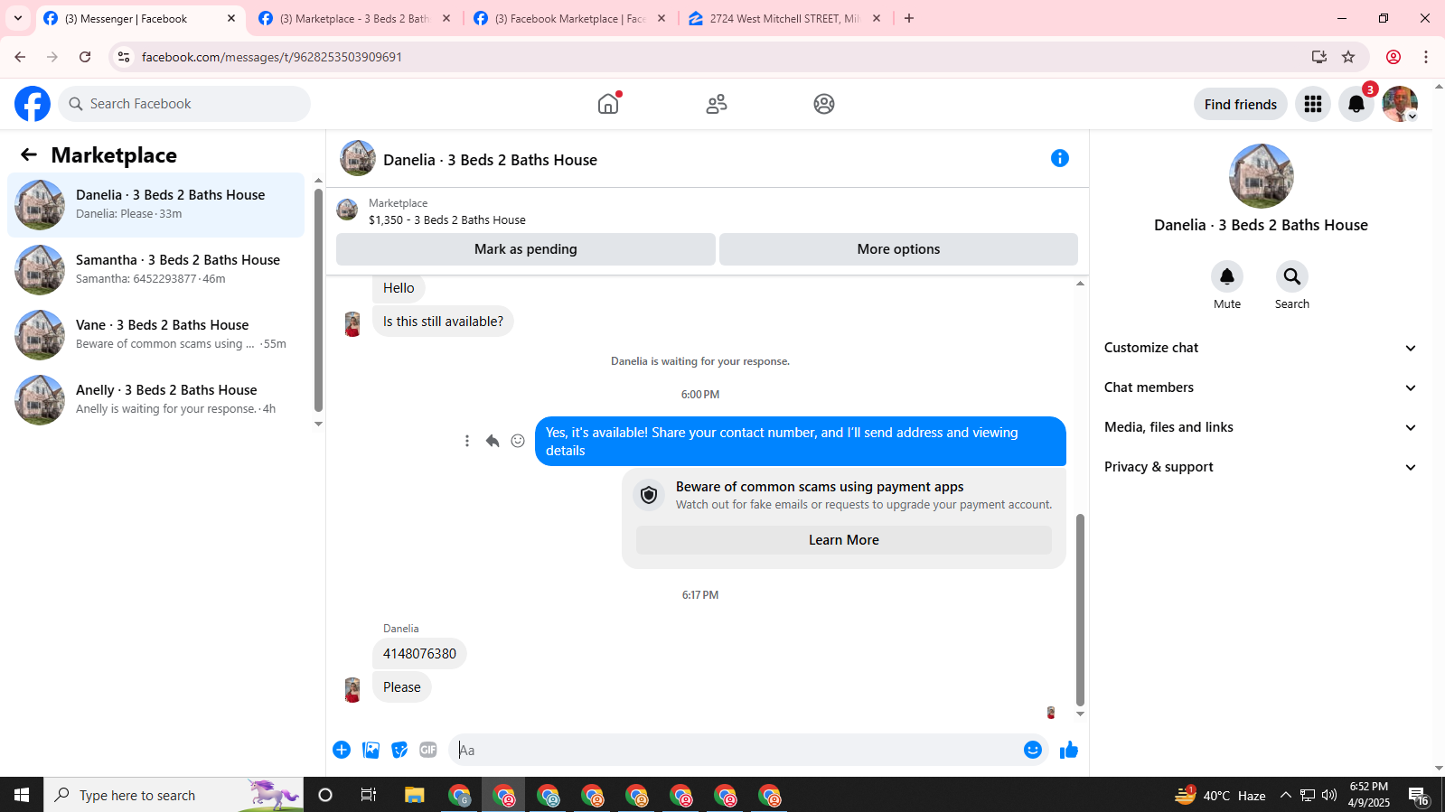Click Find friends button

1241,104
